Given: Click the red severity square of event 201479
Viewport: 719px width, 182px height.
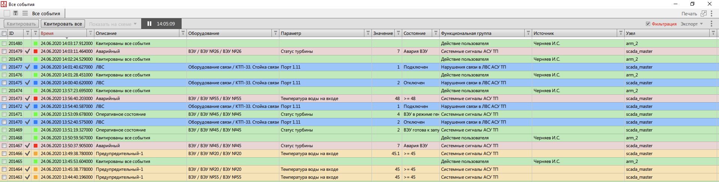Looking at the screenshot, I should 35,51.
